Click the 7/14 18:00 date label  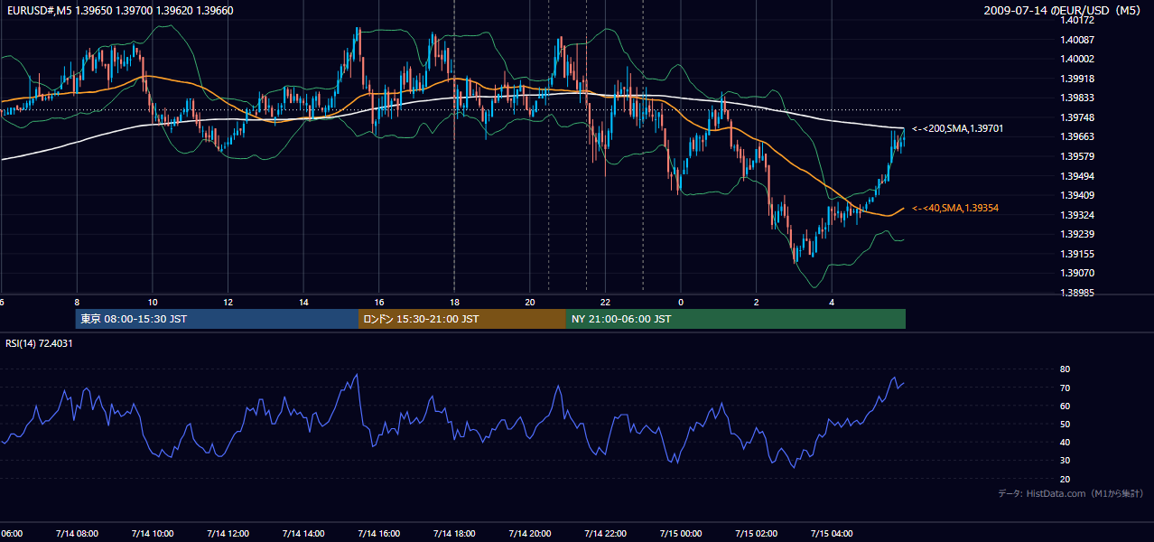point(454,534)
